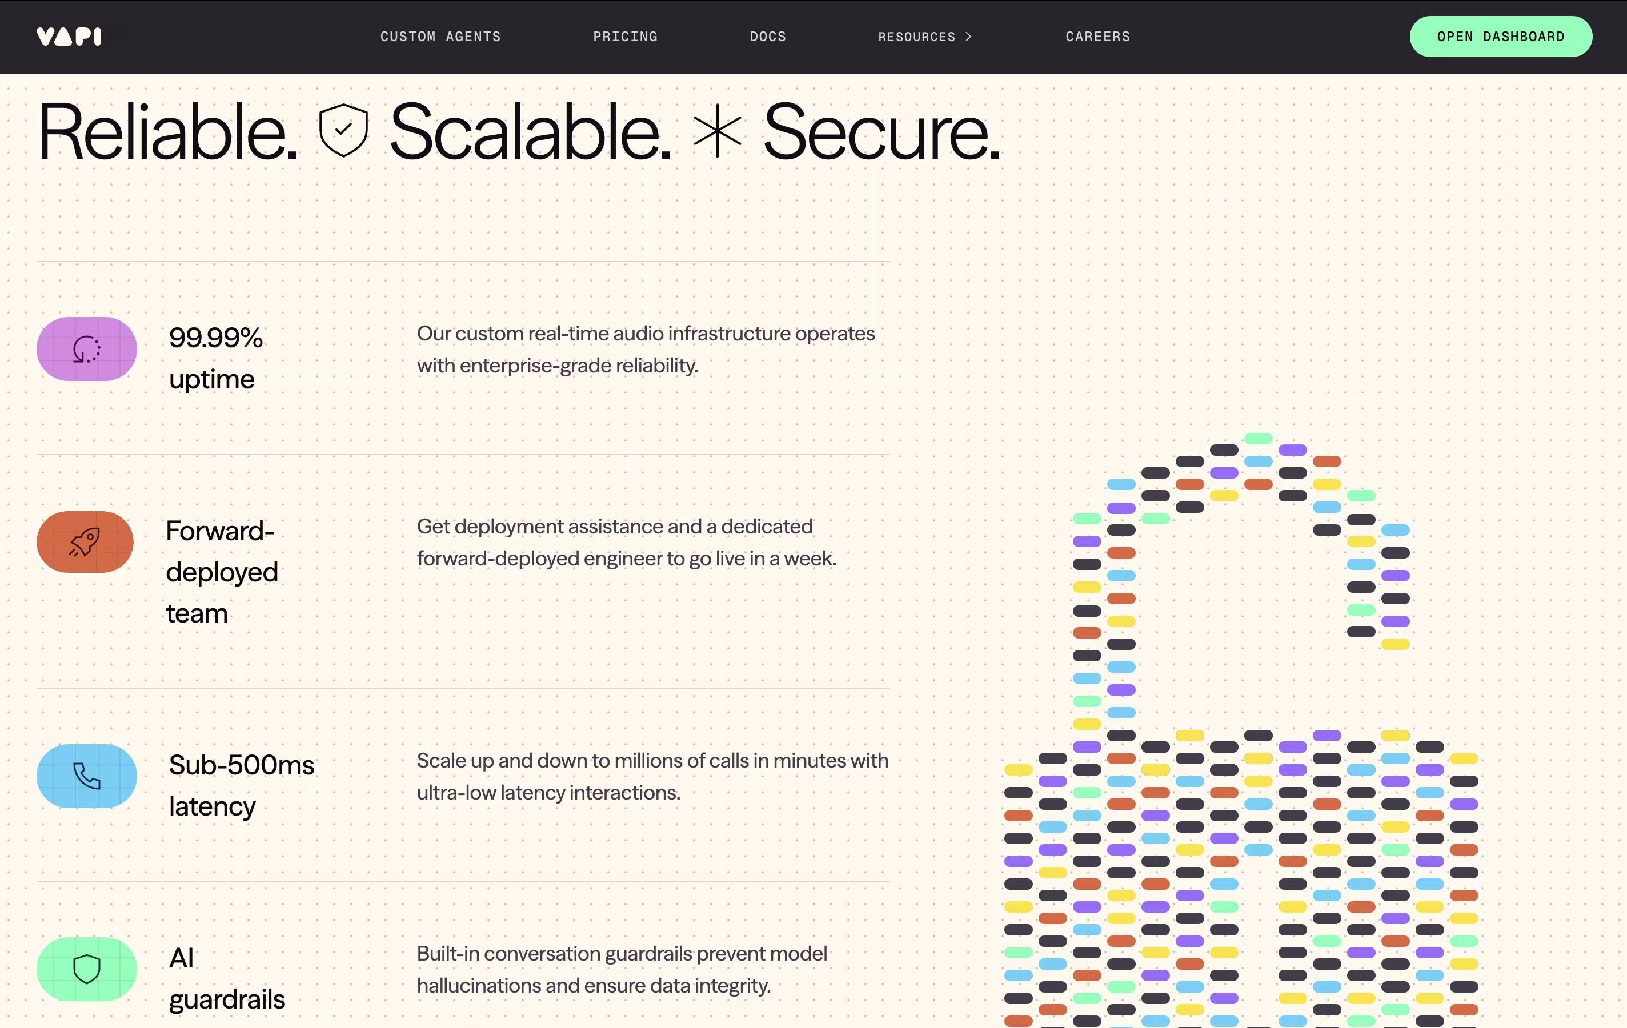Click the shield checkmark icon in the heading

343,130
